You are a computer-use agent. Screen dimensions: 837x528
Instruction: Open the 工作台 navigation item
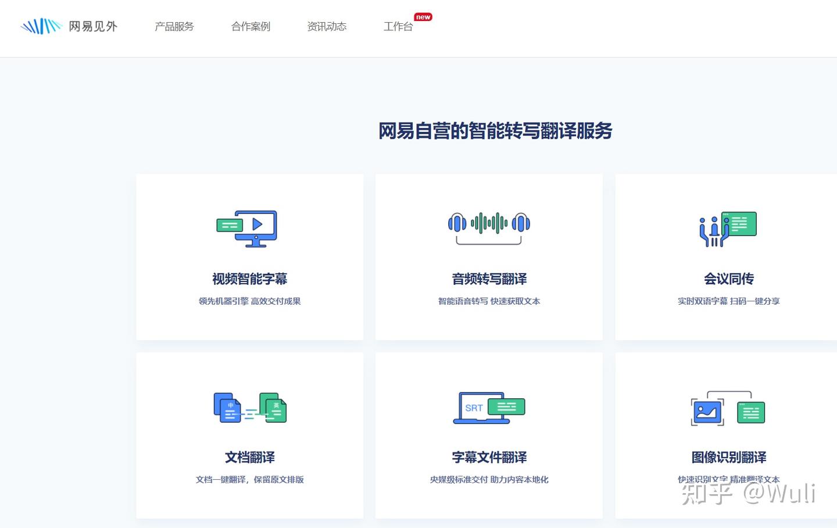point(398,26)
